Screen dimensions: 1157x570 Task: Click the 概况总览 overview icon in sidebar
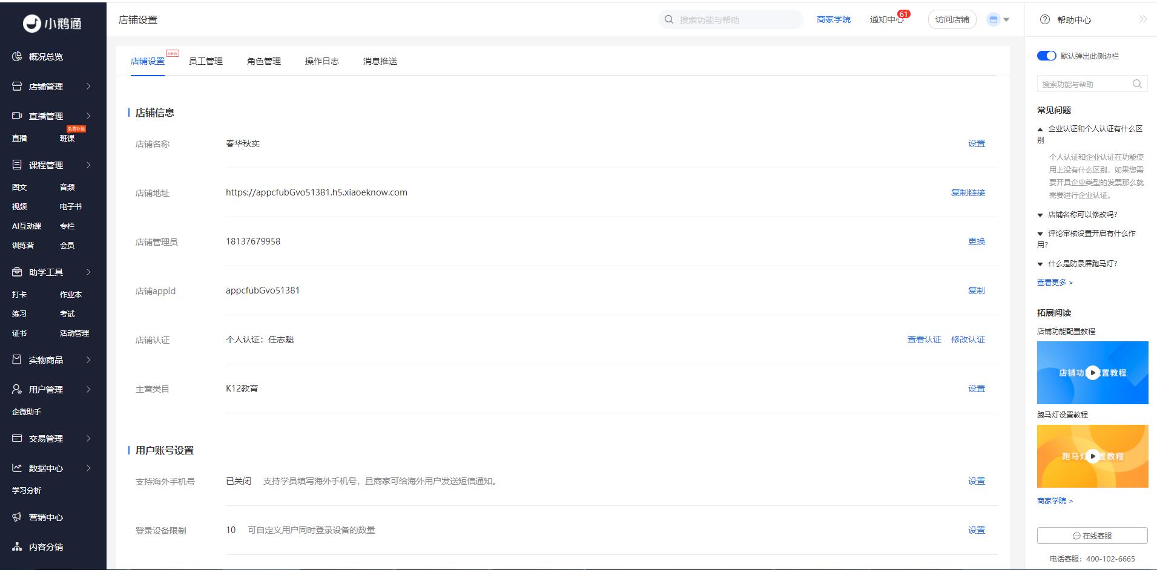click(17, 57)
